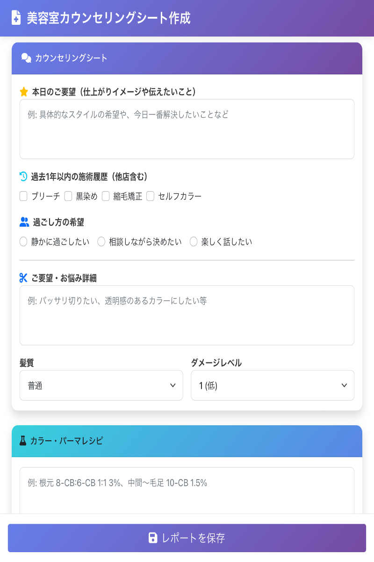
Task: Click the 本日のご要望 text area
Action: point(187,128)
